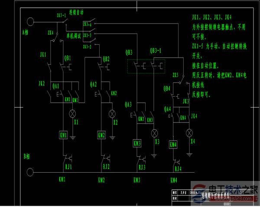260x207 pixels.
Task: Select the 连锁自动 text
Action: click(76, 12)
